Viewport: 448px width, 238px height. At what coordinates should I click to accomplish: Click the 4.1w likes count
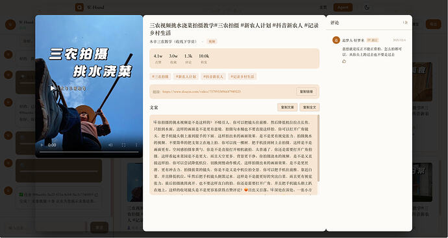pos(158,56)
